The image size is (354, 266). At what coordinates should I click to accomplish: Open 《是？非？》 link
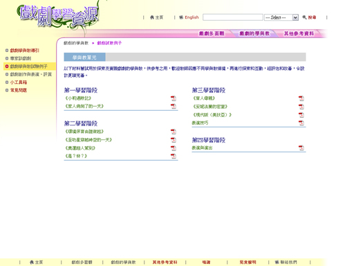pos(76,156)
